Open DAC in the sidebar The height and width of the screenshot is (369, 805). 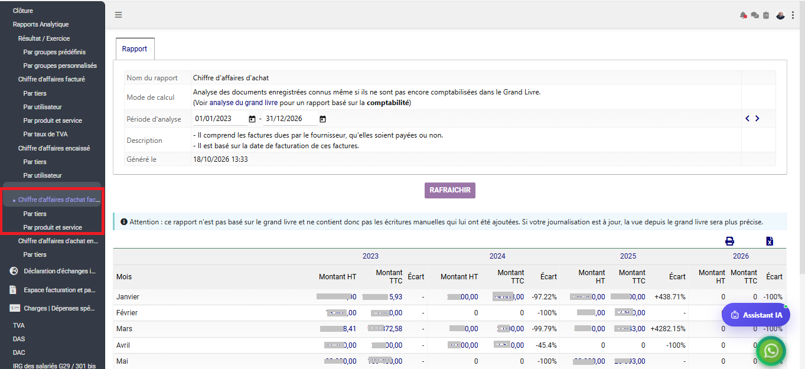[x=19, y=352]
